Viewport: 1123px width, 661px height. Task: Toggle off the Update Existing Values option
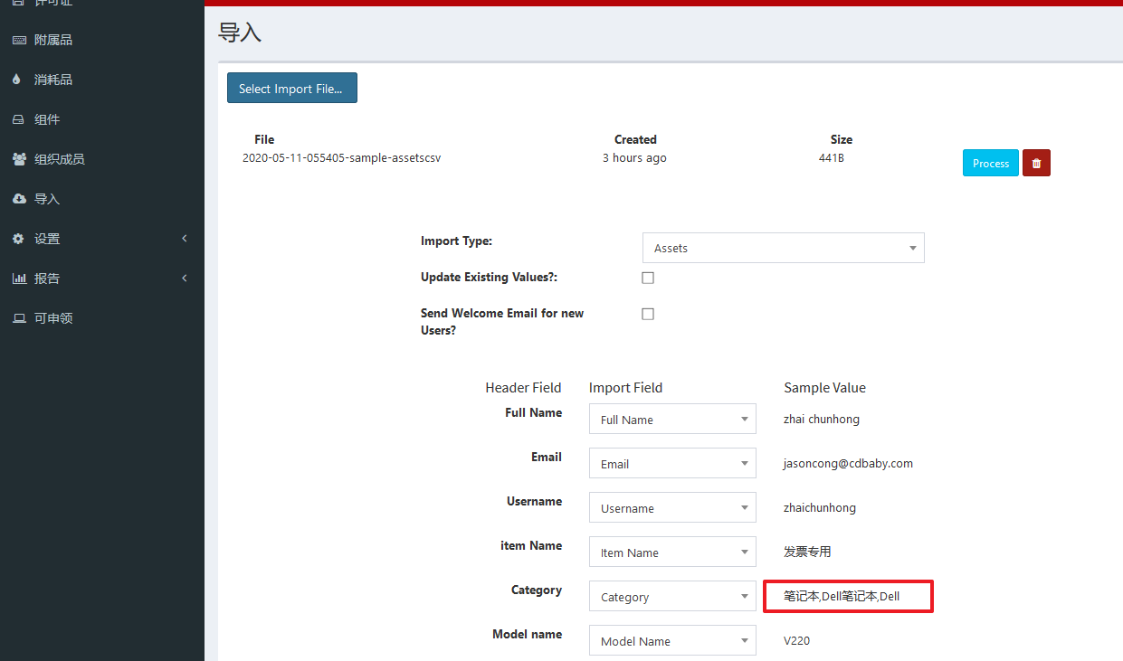[x=647, y=278]
